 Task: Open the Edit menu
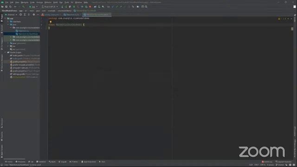click(x=12, y=2)
